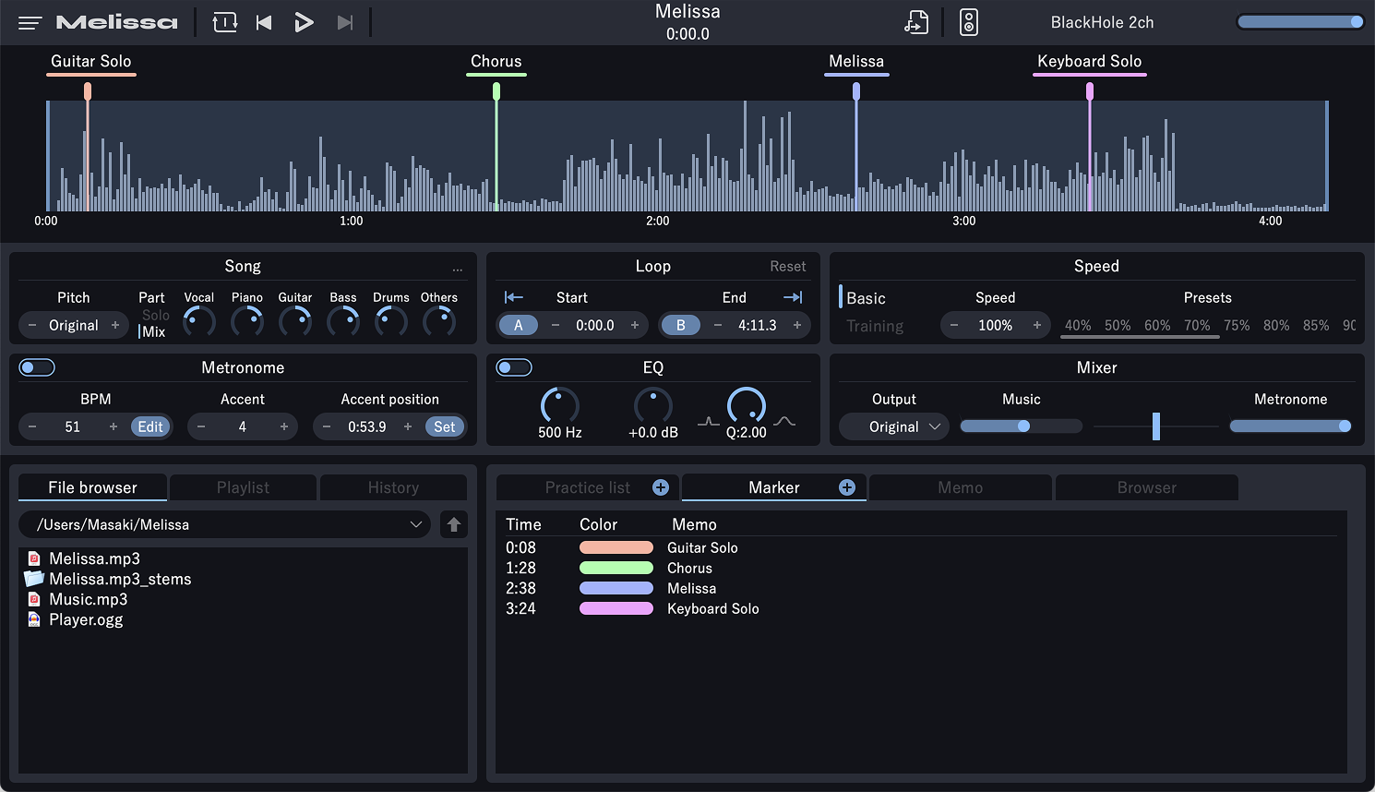1375x792 pixels.
Task: Toggle the loop playback icon in top toolbar
Action: 225,22
